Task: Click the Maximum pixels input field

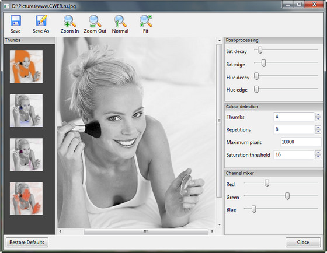Action: pos(301,142)
